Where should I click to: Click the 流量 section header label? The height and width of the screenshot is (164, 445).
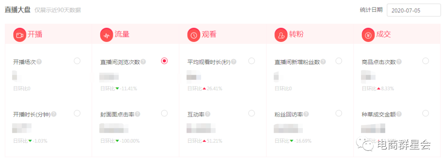[x=122, y=35]
